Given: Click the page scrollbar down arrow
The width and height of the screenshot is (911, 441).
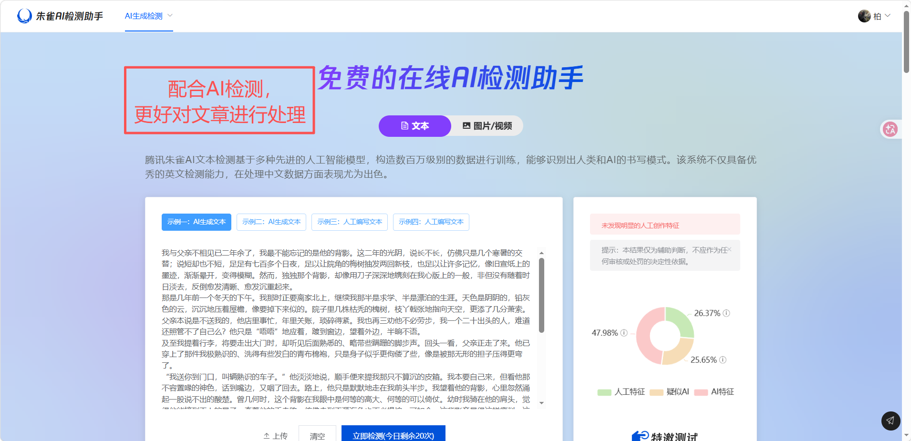Looking at the screenshot, I should [906, 435].
